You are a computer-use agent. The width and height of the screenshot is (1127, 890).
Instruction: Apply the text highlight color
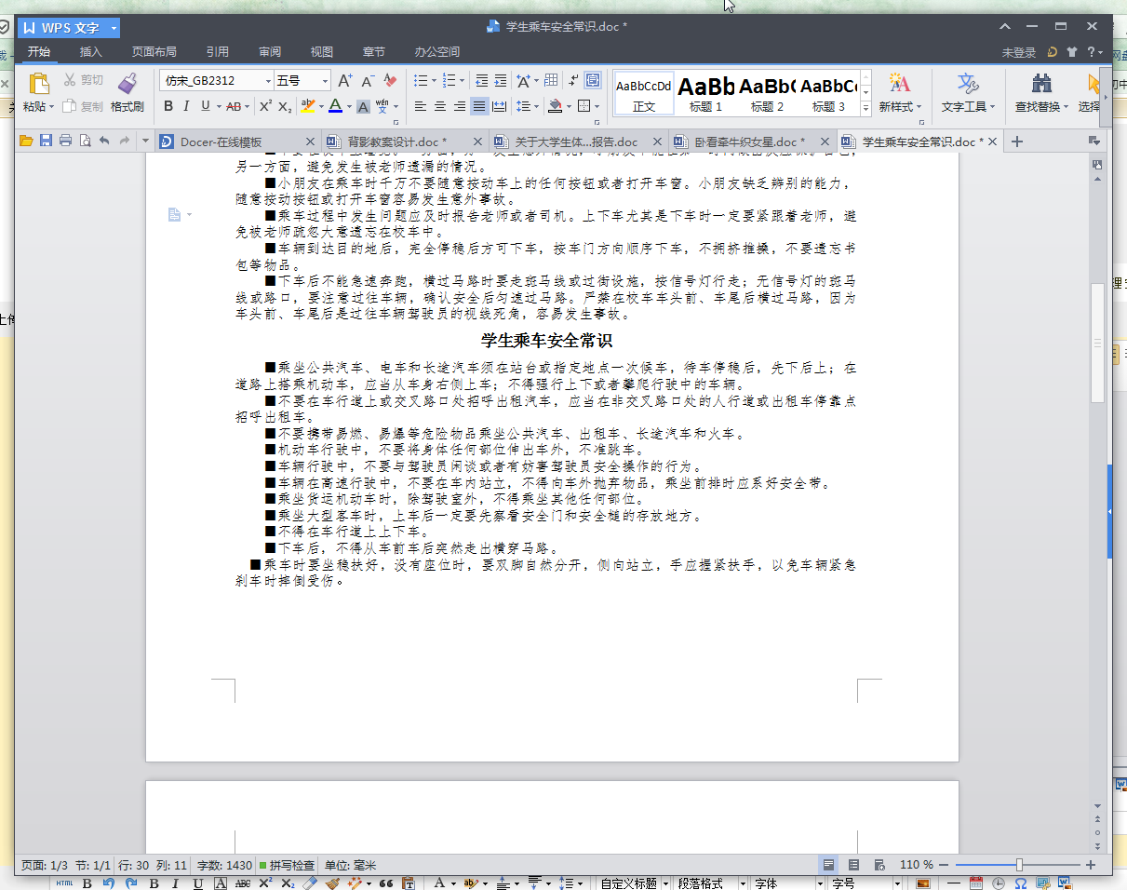[x=308, y=107]
